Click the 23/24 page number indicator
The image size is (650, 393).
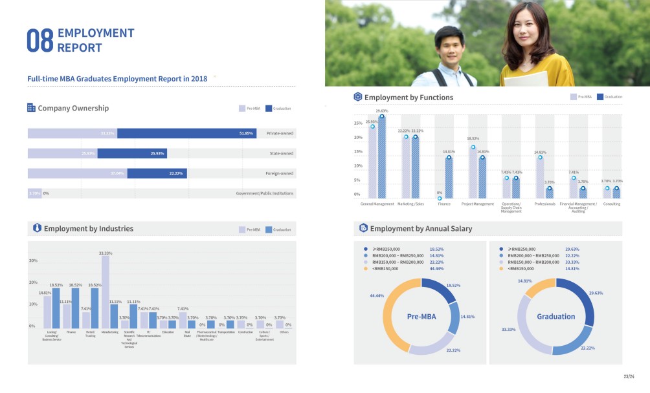pyautogui.click(x=628, y=376)
